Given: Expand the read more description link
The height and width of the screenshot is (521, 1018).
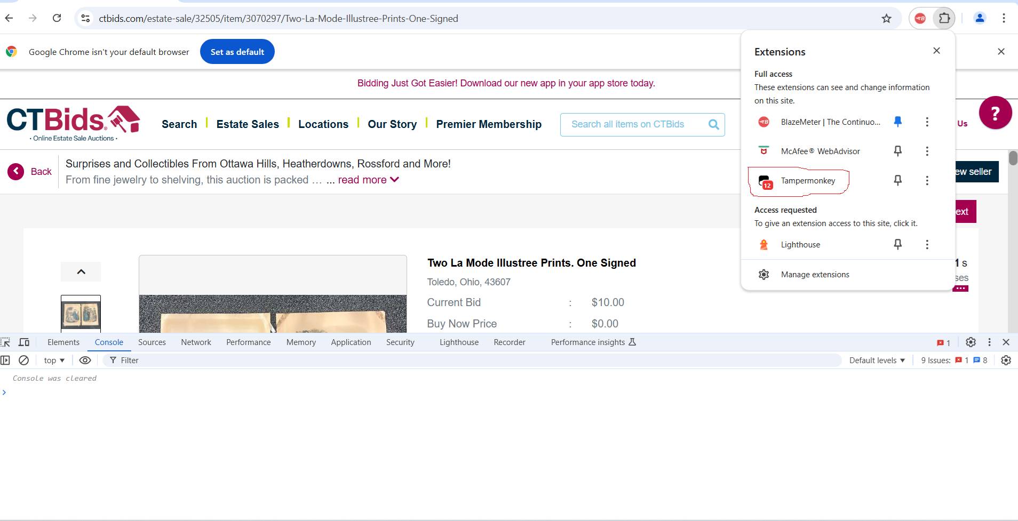Looking at the screenshot, I should tap(368, 180).
